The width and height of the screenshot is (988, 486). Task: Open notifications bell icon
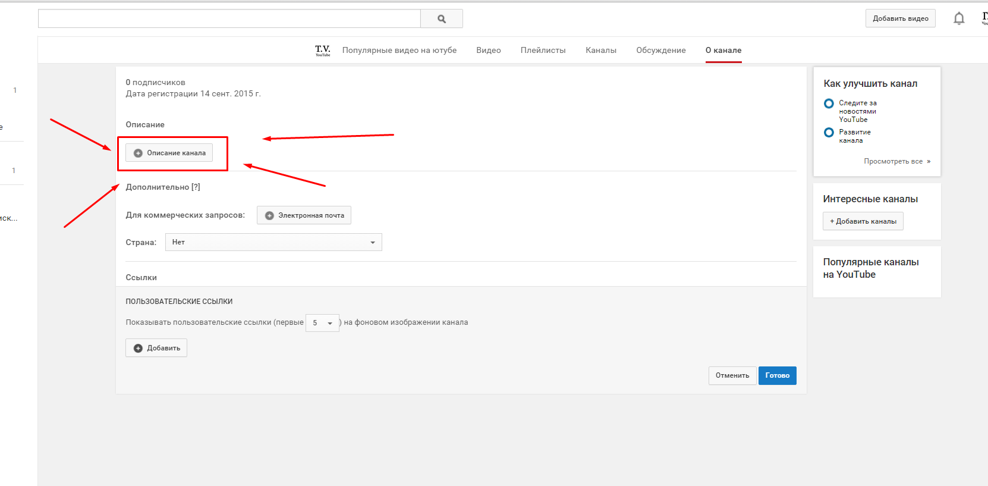coord(959,18)
